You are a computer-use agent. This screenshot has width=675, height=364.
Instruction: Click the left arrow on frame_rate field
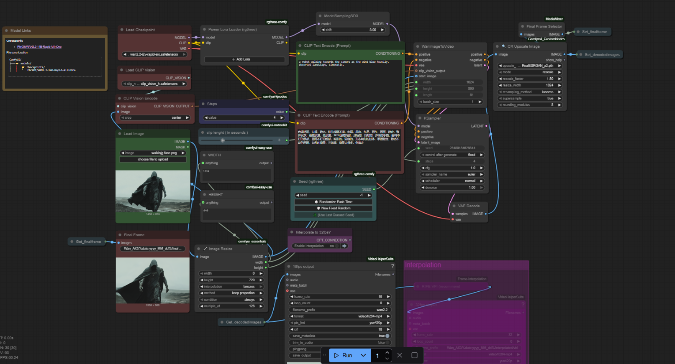point(292,297)
